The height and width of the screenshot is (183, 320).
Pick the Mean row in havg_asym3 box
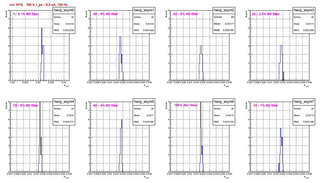(x=304, y=24)
